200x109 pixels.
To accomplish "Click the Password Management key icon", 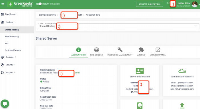I will (120, 50).
